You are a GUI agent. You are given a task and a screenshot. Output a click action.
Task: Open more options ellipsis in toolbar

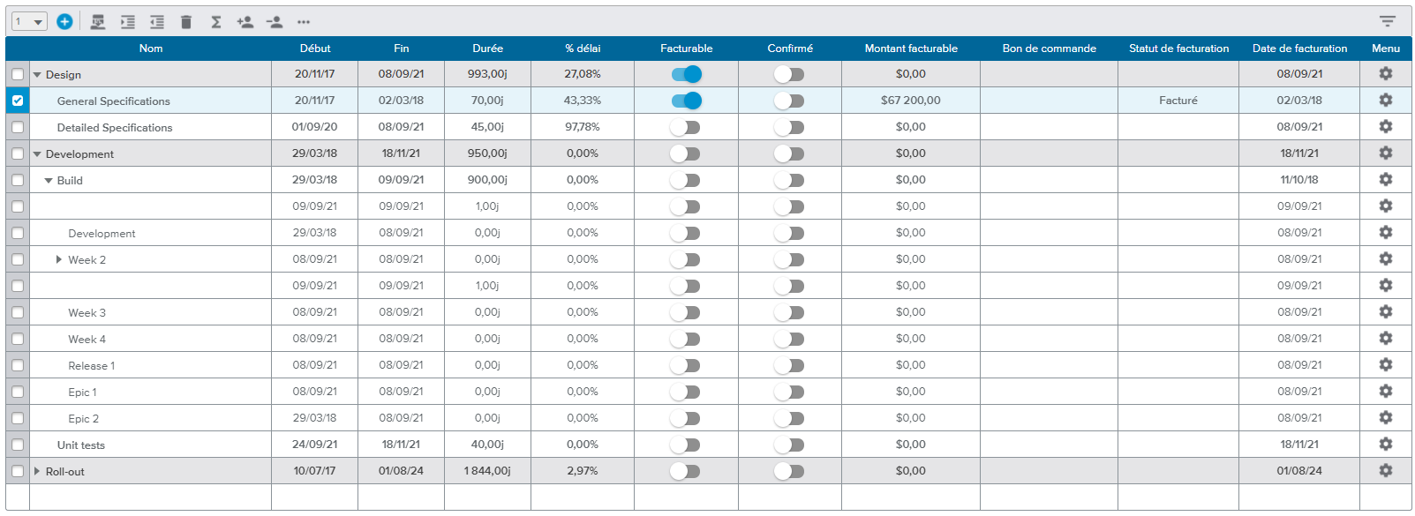coord(304,22)
